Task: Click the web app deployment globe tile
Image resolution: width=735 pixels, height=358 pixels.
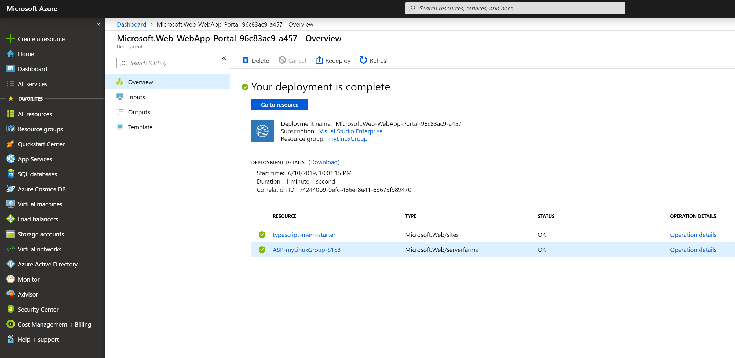Action: [x=262, y=131]
